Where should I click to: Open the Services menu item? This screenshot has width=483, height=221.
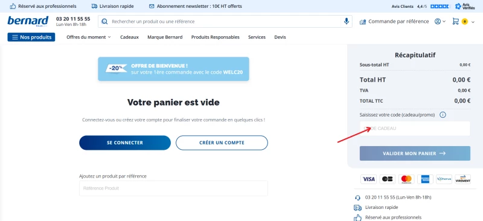(257, 37)
